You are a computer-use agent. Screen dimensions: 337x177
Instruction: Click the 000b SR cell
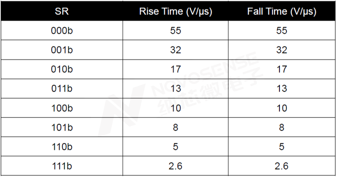pyautogui.click(x=62, y=31)
